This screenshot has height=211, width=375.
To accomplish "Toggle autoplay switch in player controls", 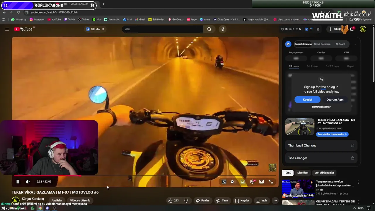I will [x=232, y=182].
